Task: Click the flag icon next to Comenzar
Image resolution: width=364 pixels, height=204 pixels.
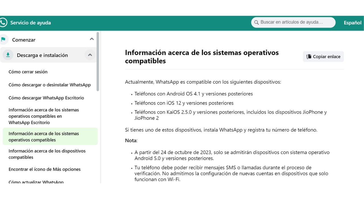Action: click(x=4, y=39)
